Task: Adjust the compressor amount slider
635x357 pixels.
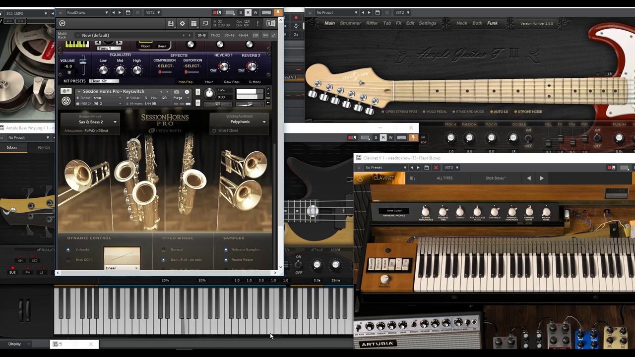Action: tap(165, 72)
